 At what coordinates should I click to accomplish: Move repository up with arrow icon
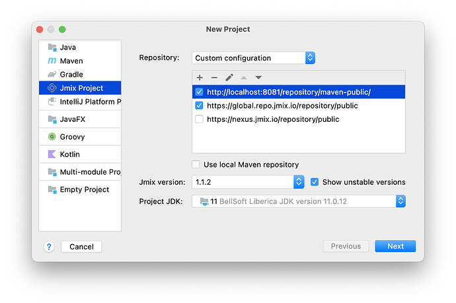[x=244, y=77]
